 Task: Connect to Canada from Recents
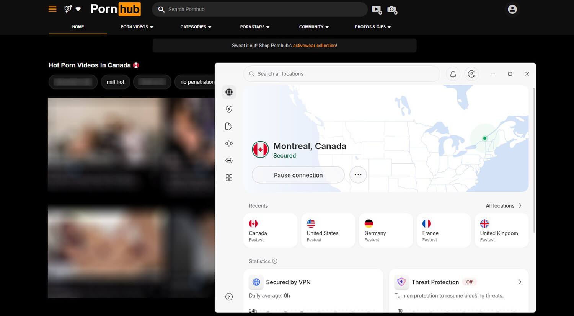[271, 230]
